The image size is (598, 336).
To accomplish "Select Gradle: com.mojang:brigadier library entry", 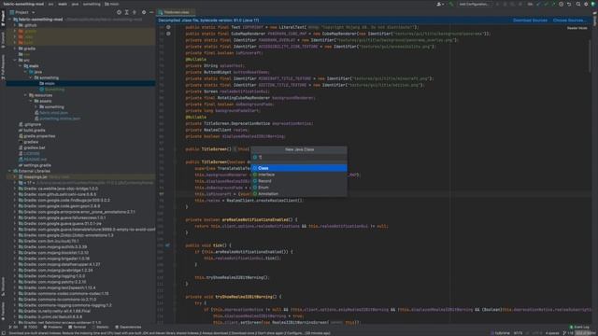I will click(54, 259).
